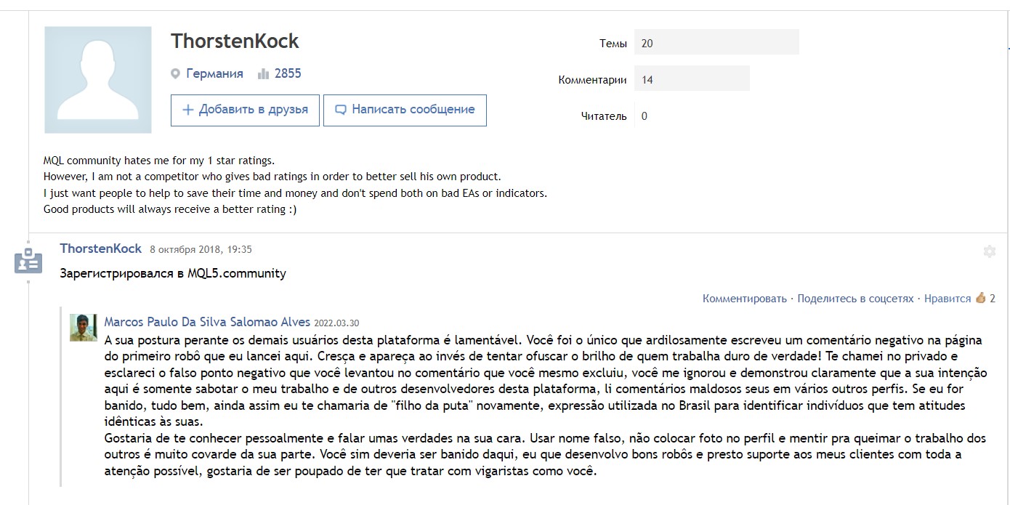
Task: Click the ThorstenKock author link in the feed post
Action: [x=101, y=249]
